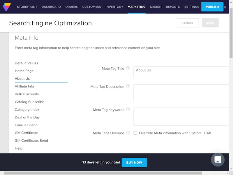This screenshot has width=233, height=175.
Task: Show help for Meta Tag Keywords
Action: 128,110
